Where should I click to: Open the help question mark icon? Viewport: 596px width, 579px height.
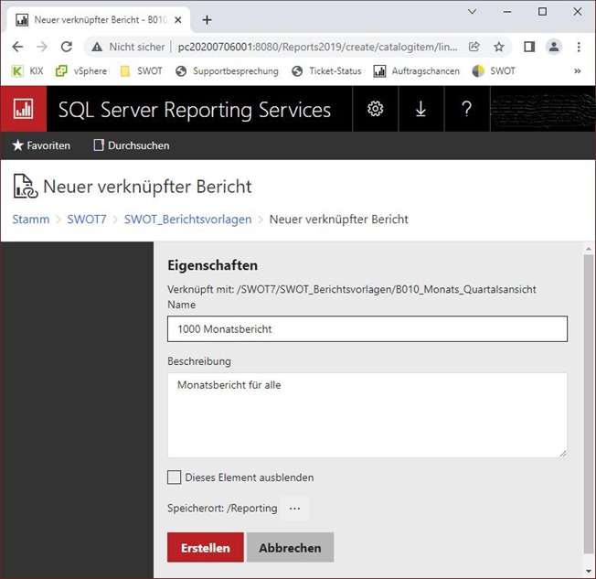point(466,109)
